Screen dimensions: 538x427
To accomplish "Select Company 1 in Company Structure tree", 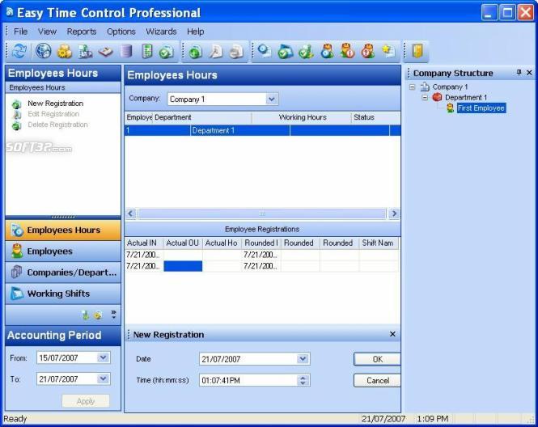I will click(450, 87).
